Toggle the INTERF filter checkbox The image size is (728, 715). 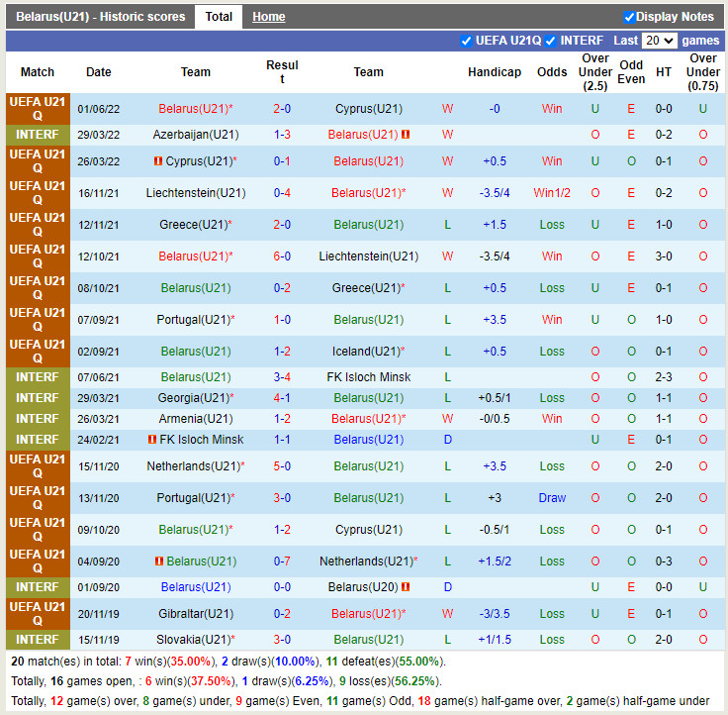550,41
